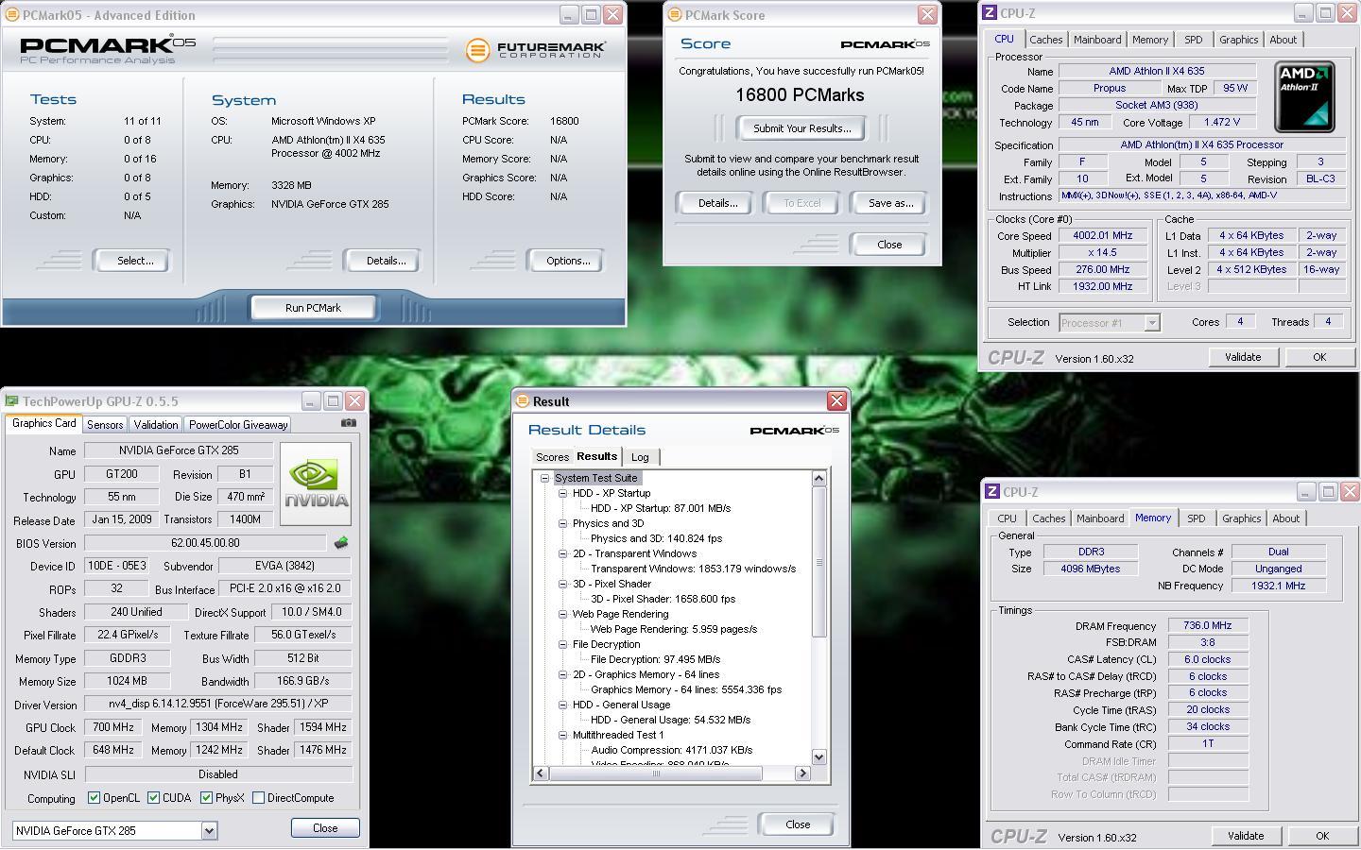Click the GPU-Z screenshot camera icon
The height and width of the screenshot is (850, 1361).
349,423
